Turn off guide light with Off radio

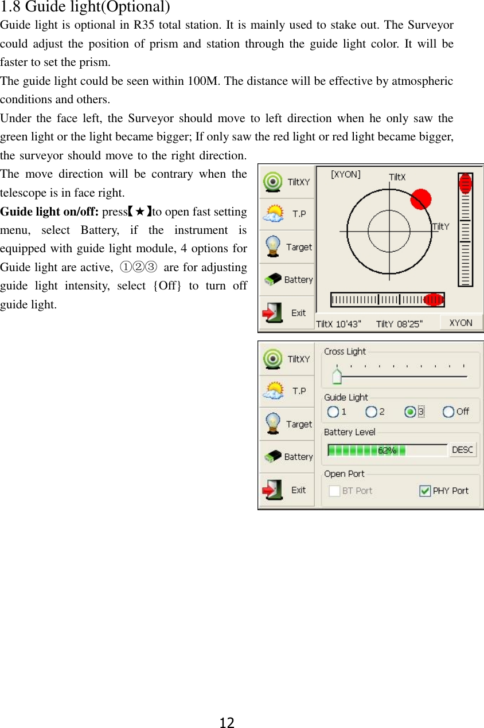448,411
